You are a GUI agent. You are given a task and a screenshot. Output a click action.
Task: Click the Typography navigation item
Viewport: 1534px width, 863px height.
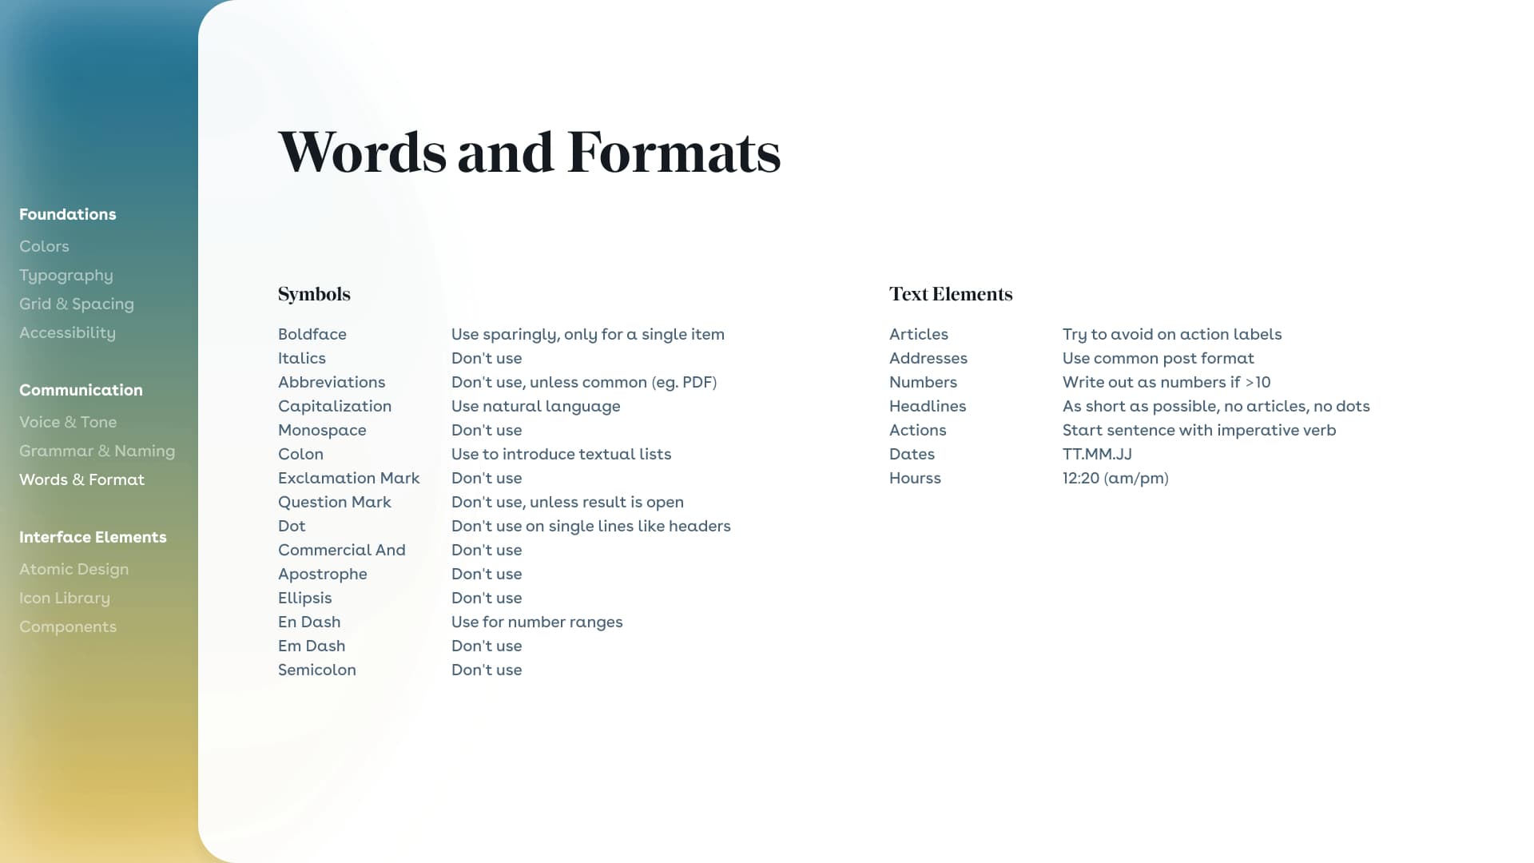click(66, 275)
